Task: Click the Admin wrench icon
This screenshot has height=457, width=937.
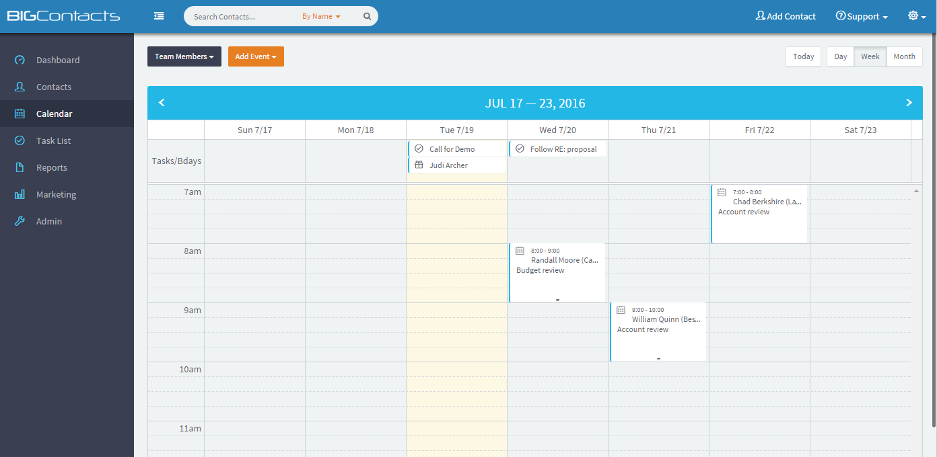Action: tap(20, 221)
